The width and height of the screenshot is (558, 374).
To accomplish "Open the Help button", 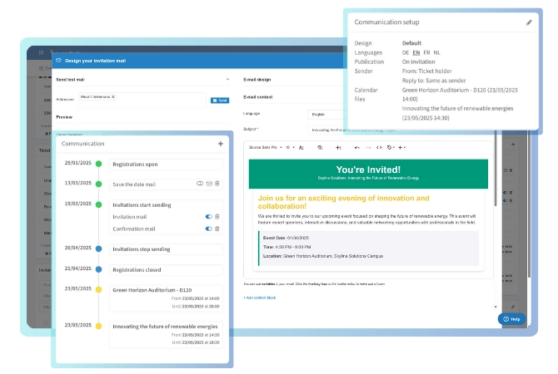I will coord(511,319).
